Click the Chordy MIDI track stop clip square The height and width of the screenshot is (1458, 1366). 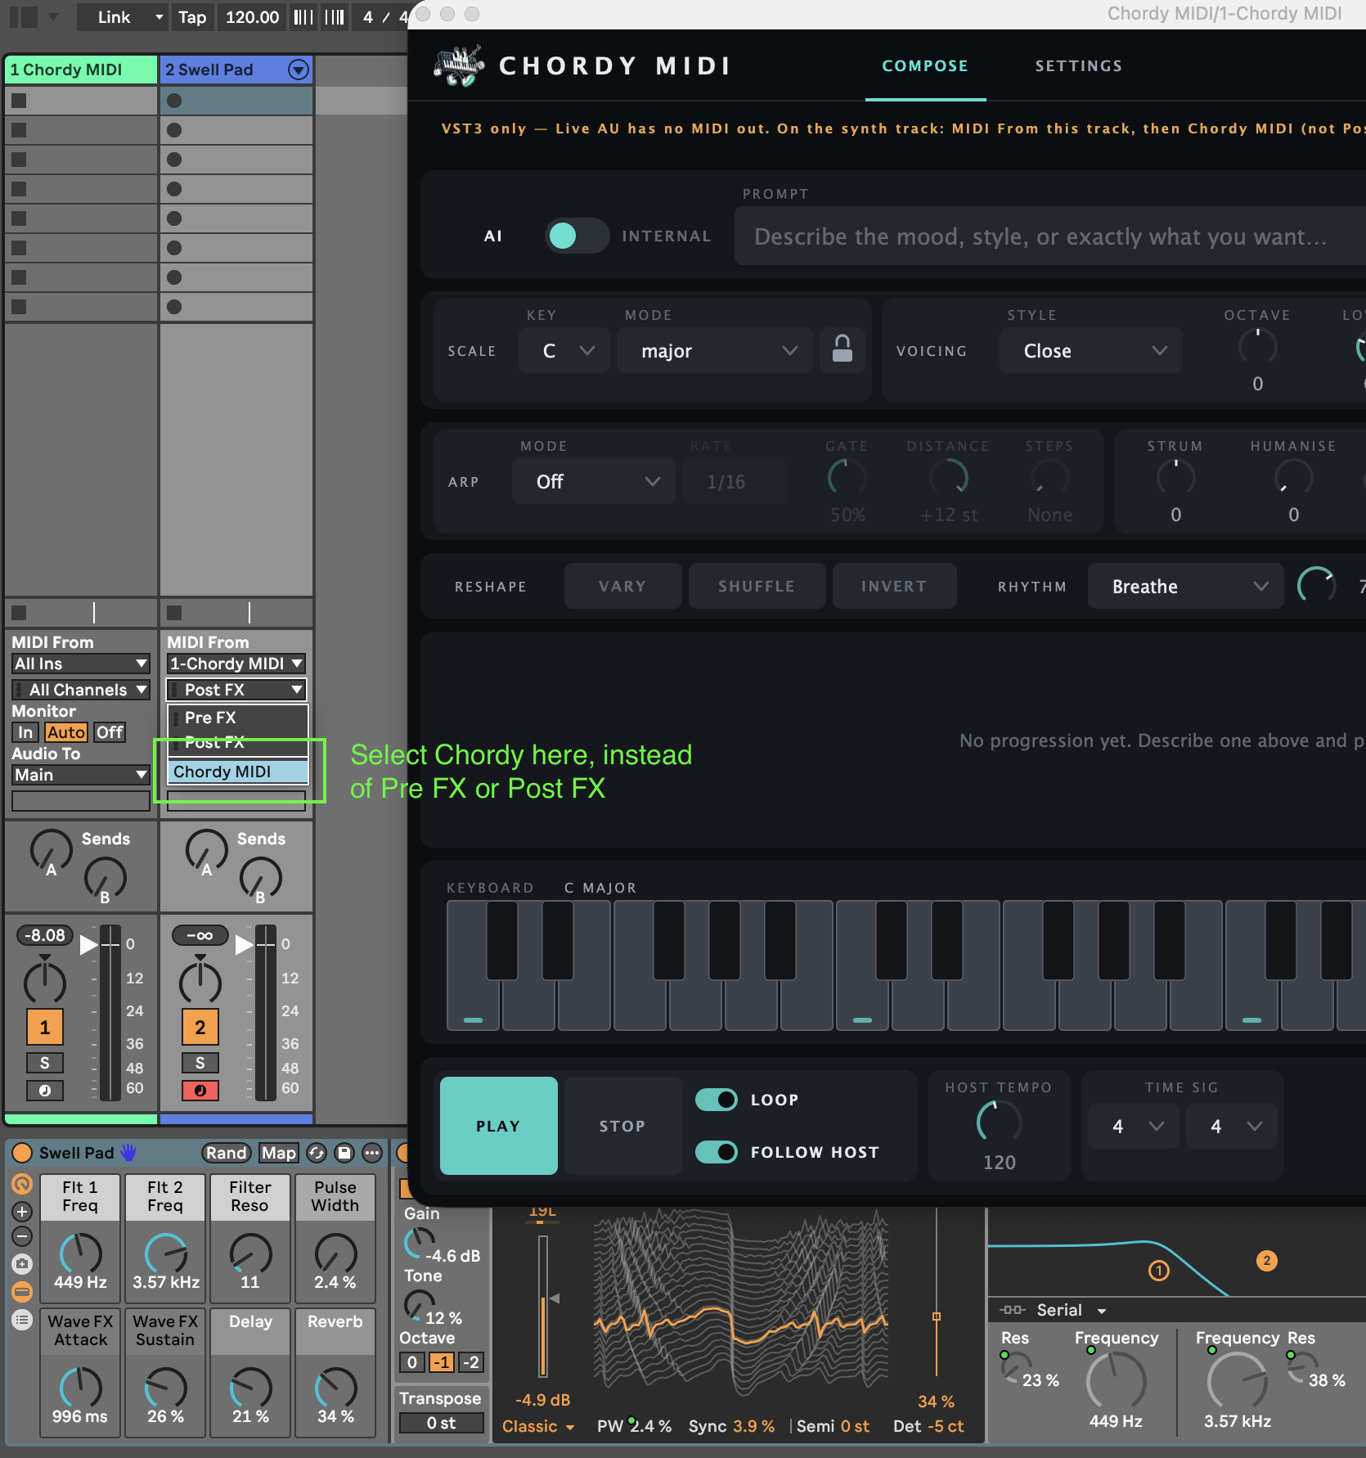pos(19,612)
